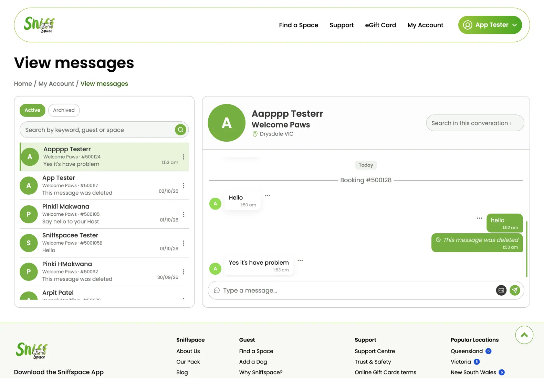Open the Add a Dog footer link
The image size is (544, 378).
[253, 362]
